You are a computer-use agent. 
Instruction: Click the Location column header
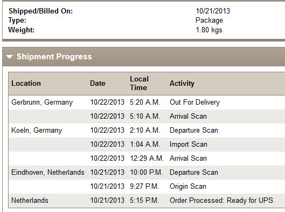[x=26, y=84]
